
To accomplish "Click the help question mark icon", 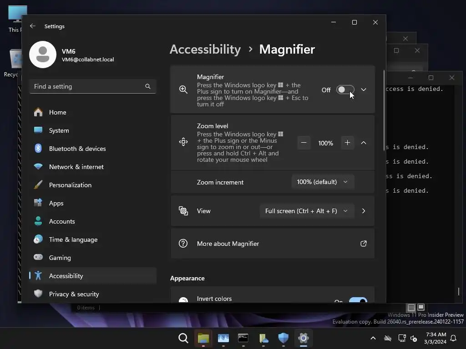I will (183, 244).
